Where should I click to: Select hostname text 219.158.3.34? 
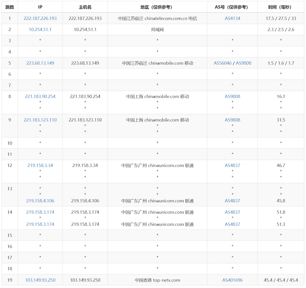pyautogui.click(x=85, y=165)
